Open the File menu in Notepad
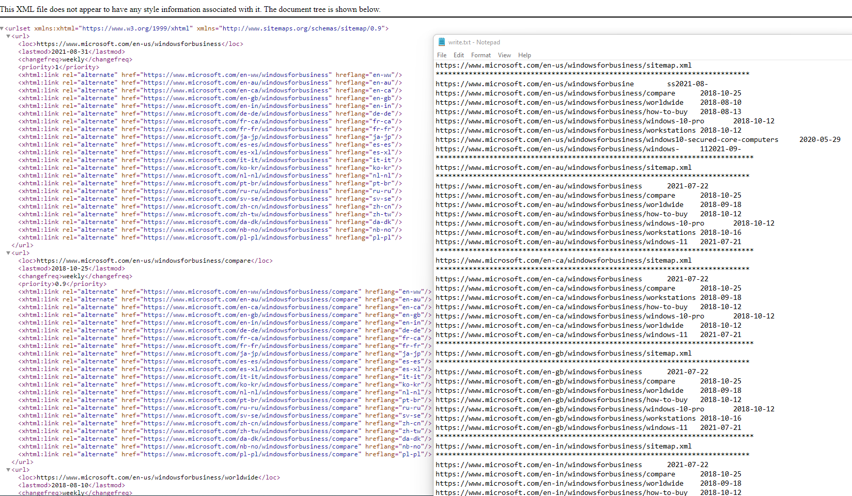Image resolution: width=852 pixels, height=496 pixels. click(442, 55)
